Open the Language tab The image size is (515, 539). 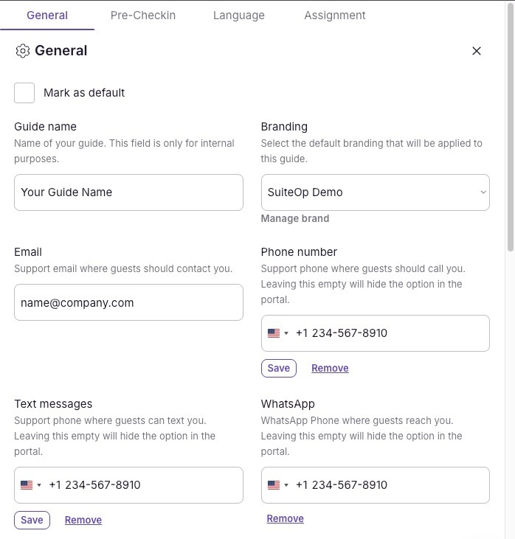[239, 15]
